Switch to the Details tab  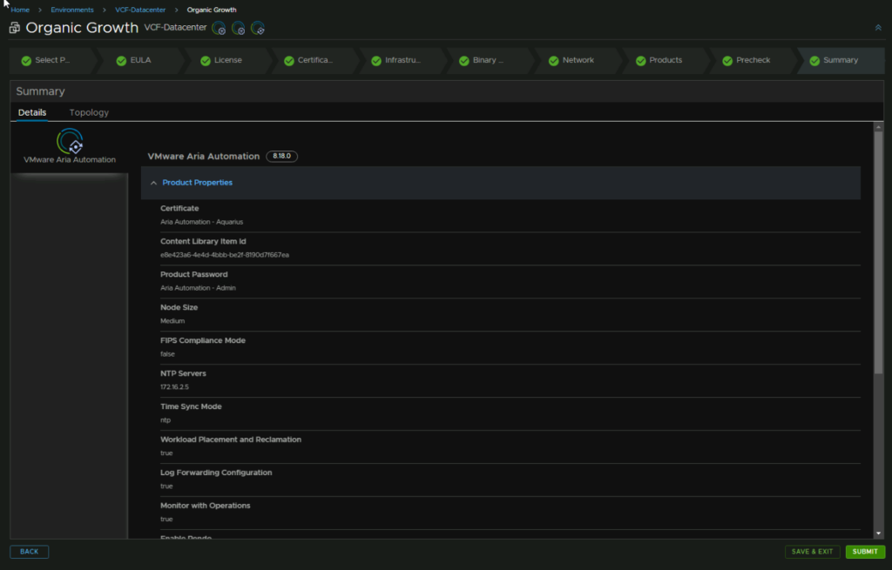click(x=32, y=112)
